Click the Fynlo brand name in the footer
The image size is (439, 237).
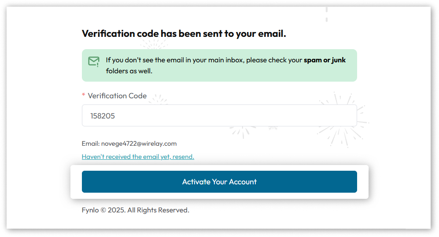(90, 210)
